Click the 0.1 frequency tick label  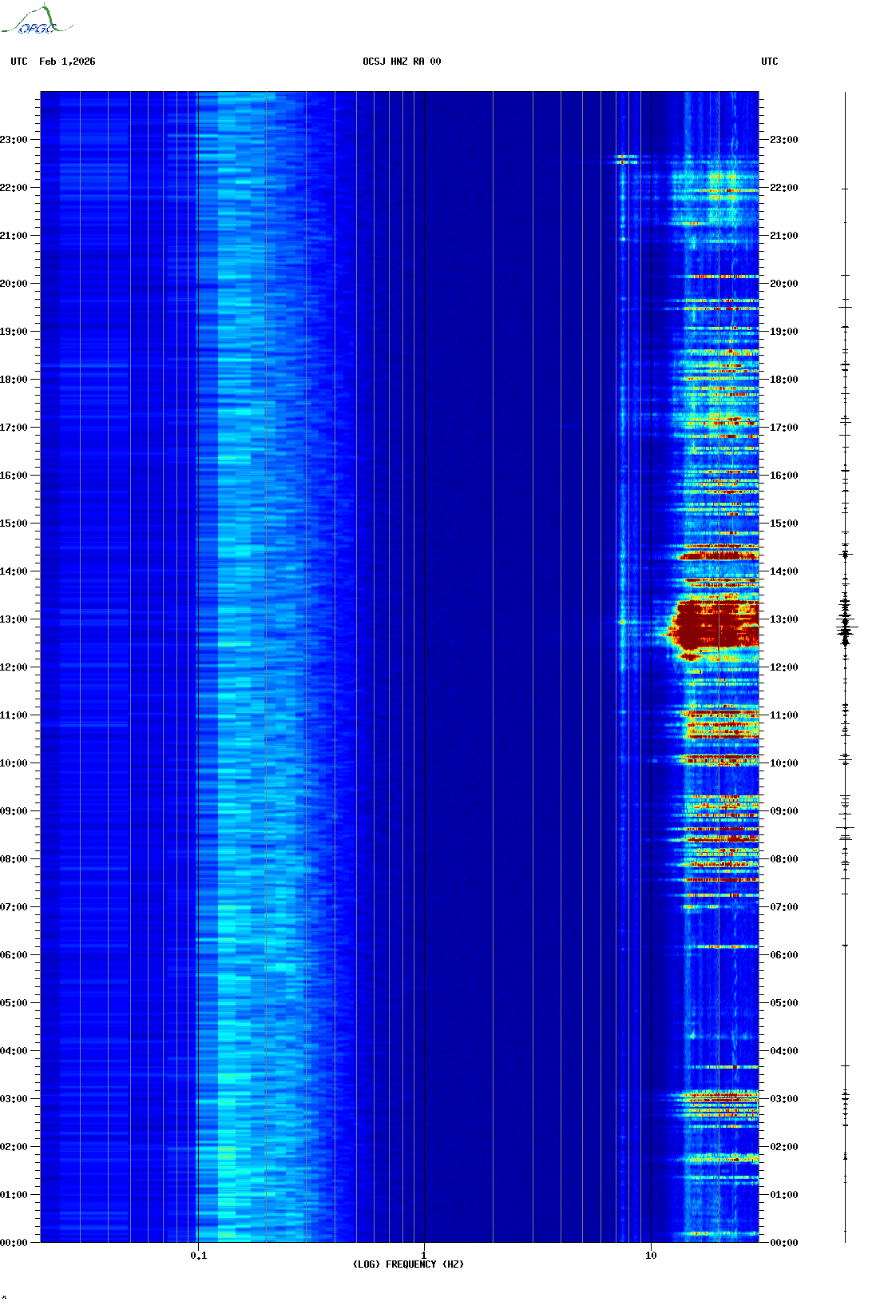click(x=198, y=1255)
